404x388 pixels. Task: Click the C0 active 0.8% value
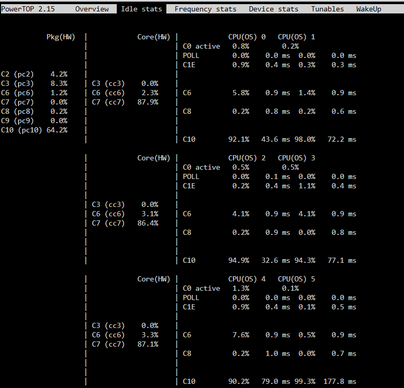241,46
